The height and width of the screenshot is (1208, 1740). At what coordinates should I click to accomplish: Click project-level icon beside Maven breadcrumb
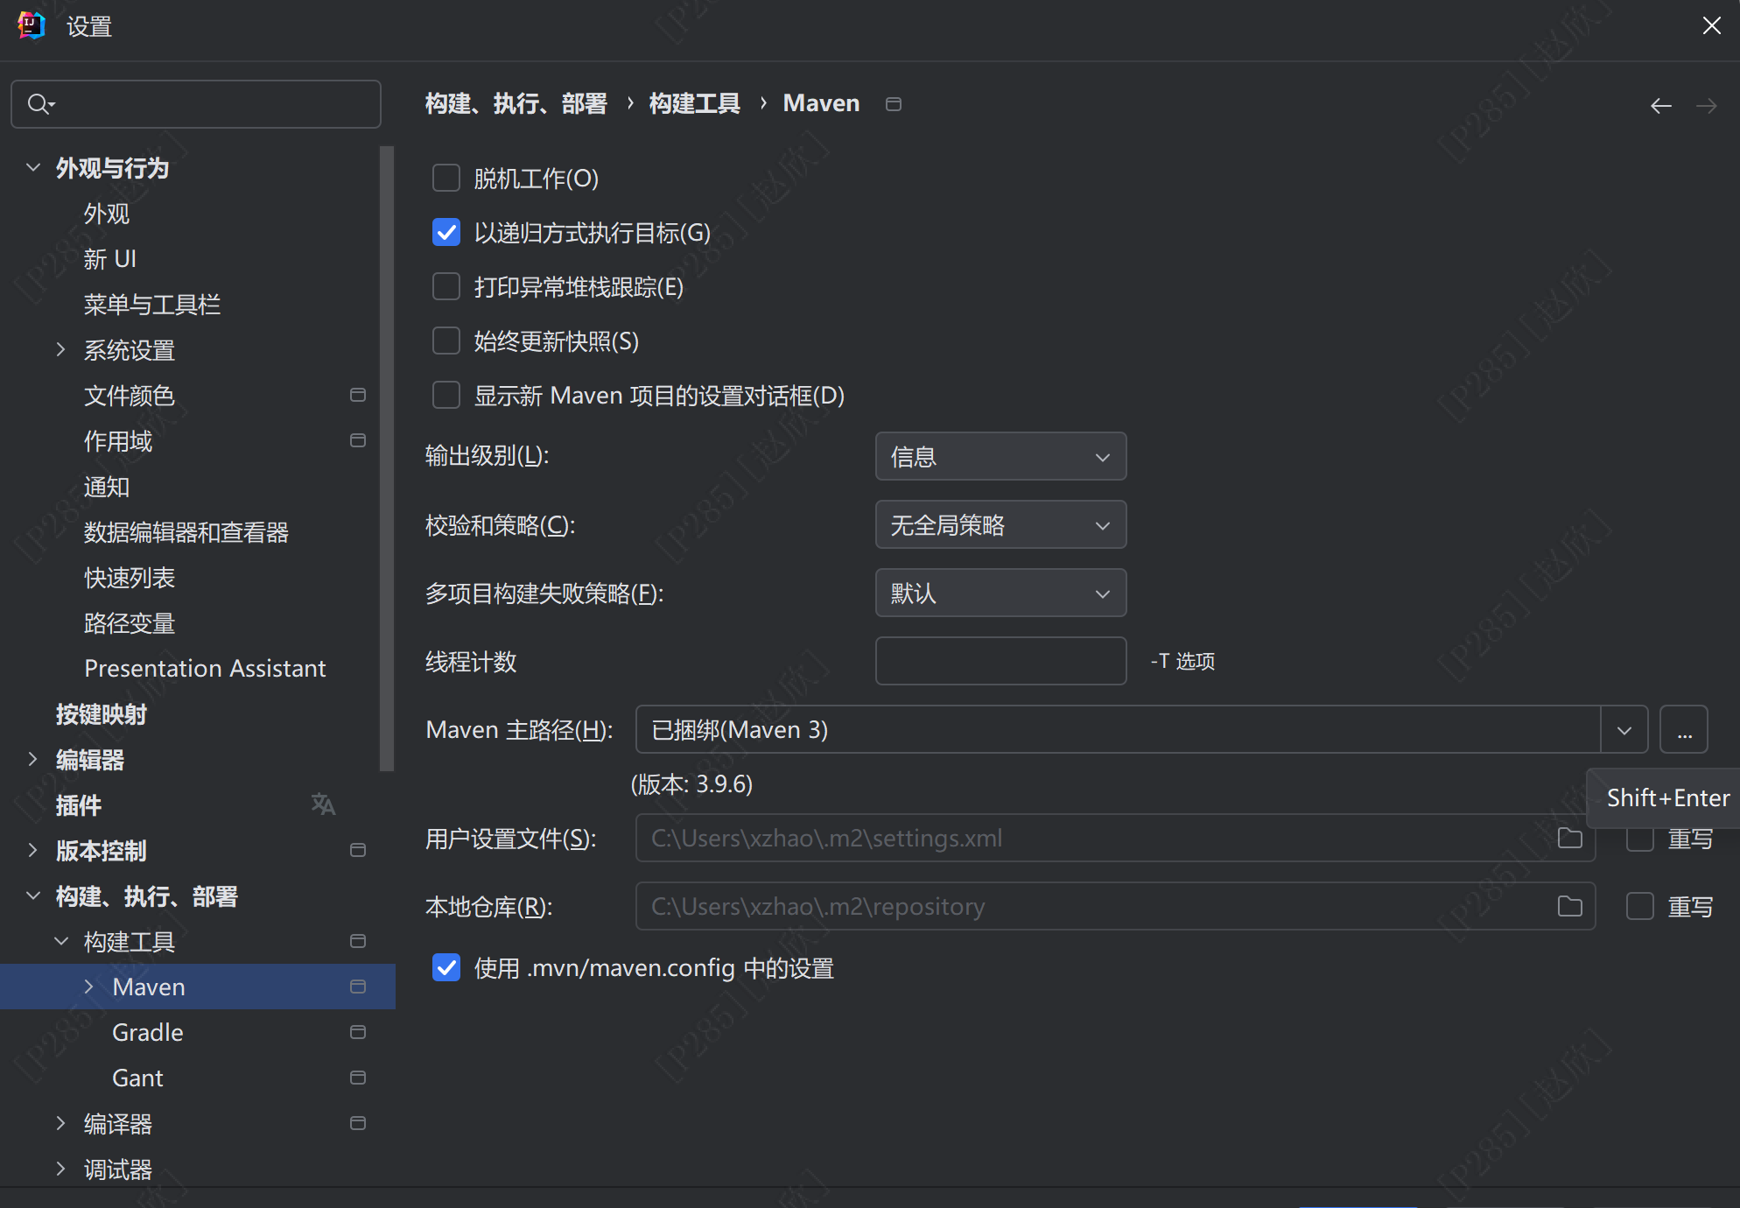[893, 104]
